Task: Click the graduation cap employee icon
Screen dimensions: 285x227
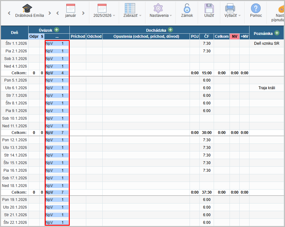Action: (28, 8)
